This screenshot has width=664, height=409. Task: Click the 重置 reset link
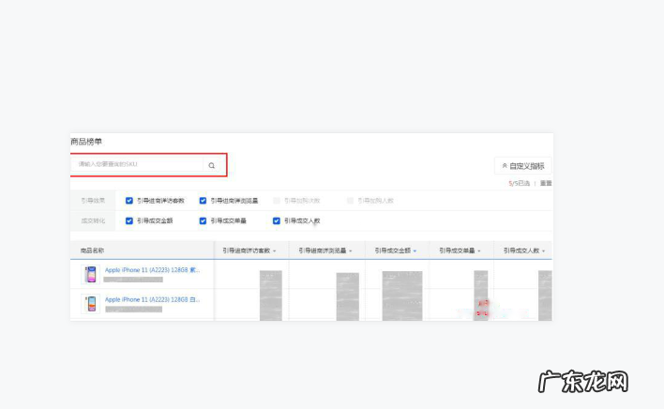point(545,183)
